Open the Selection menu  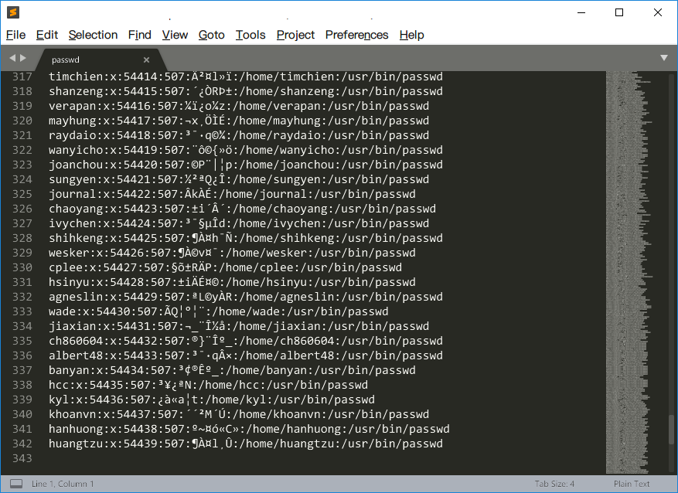click(x=93, y=35)
